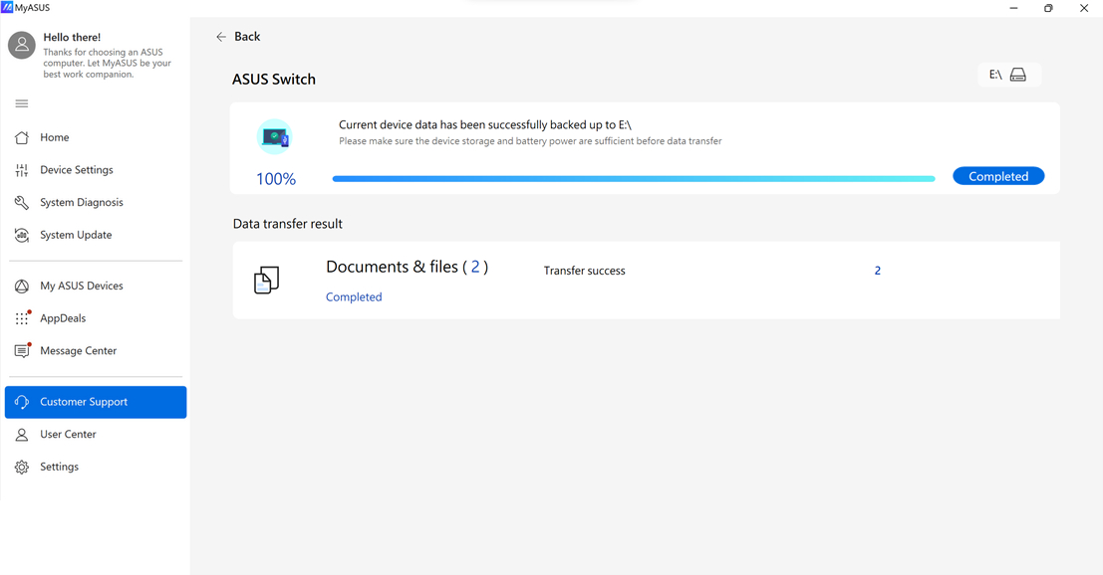Click the Documents & files icon
1103x575 pixels.
tap(266, 281)
